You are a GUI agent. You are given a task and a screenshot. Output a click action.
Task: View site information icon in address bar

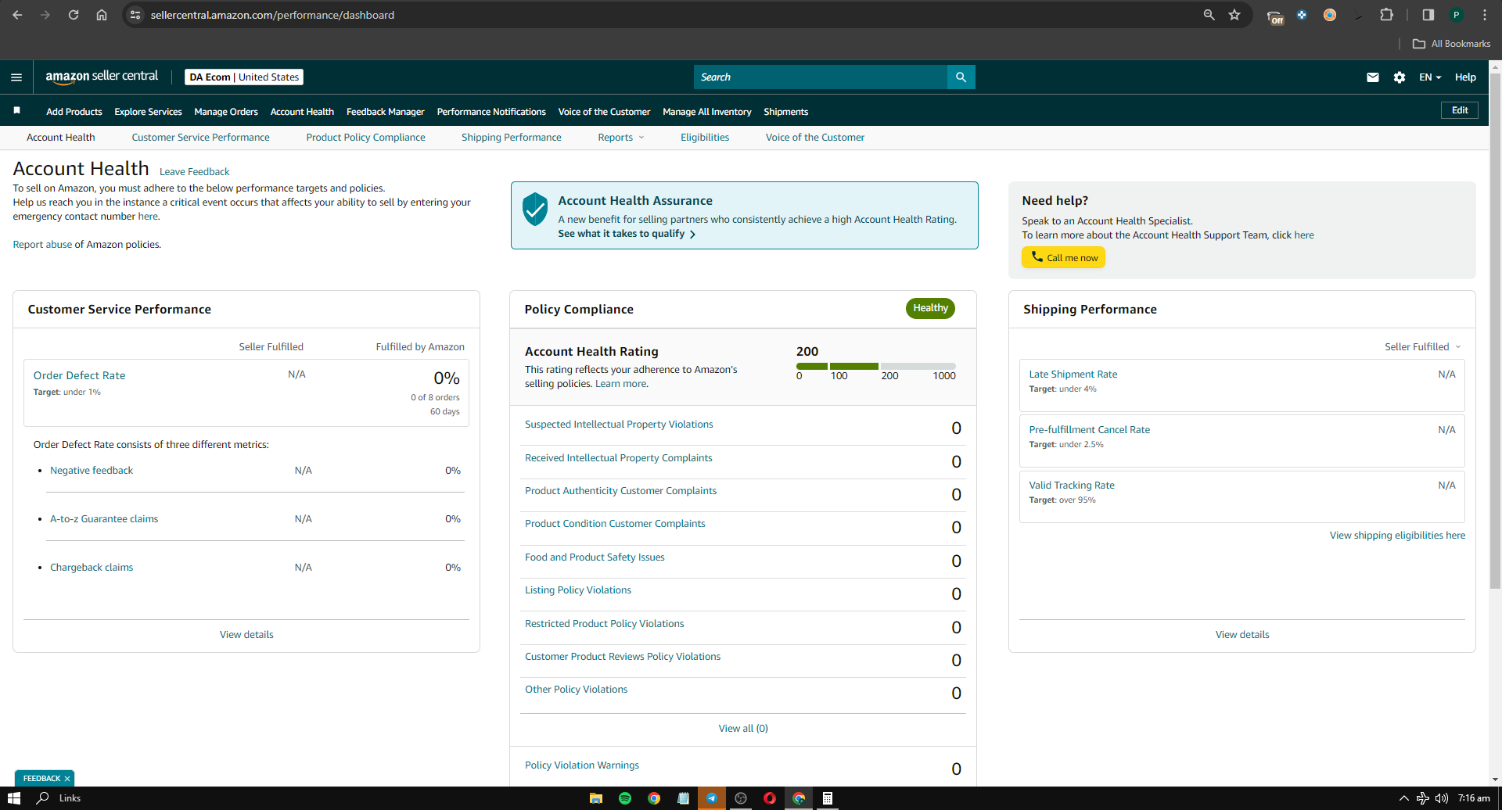pos(135,15)
